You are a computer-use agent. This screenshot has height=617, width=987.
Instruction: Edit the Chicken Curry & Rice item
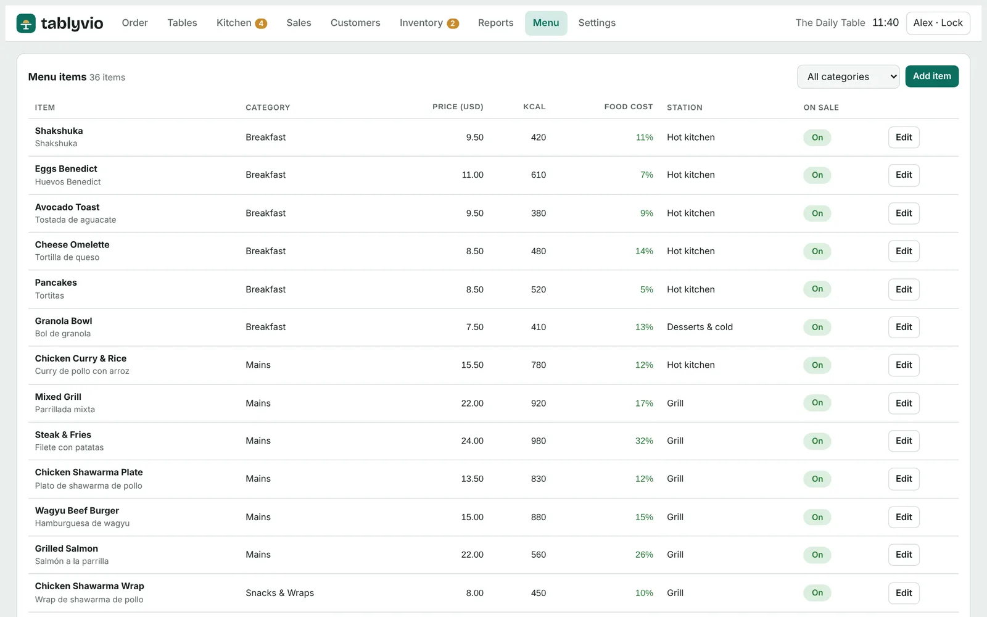point(904,365)
